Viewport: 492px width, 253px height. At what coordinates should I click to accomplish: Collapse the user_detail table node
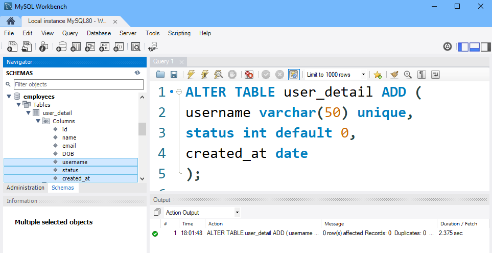tap(28, 112)
